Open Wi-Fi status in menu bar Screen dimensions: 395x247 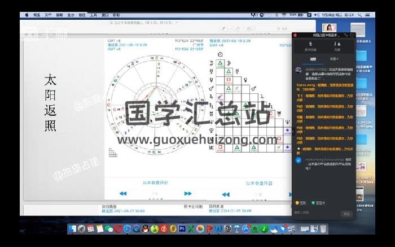pos(284,15)
